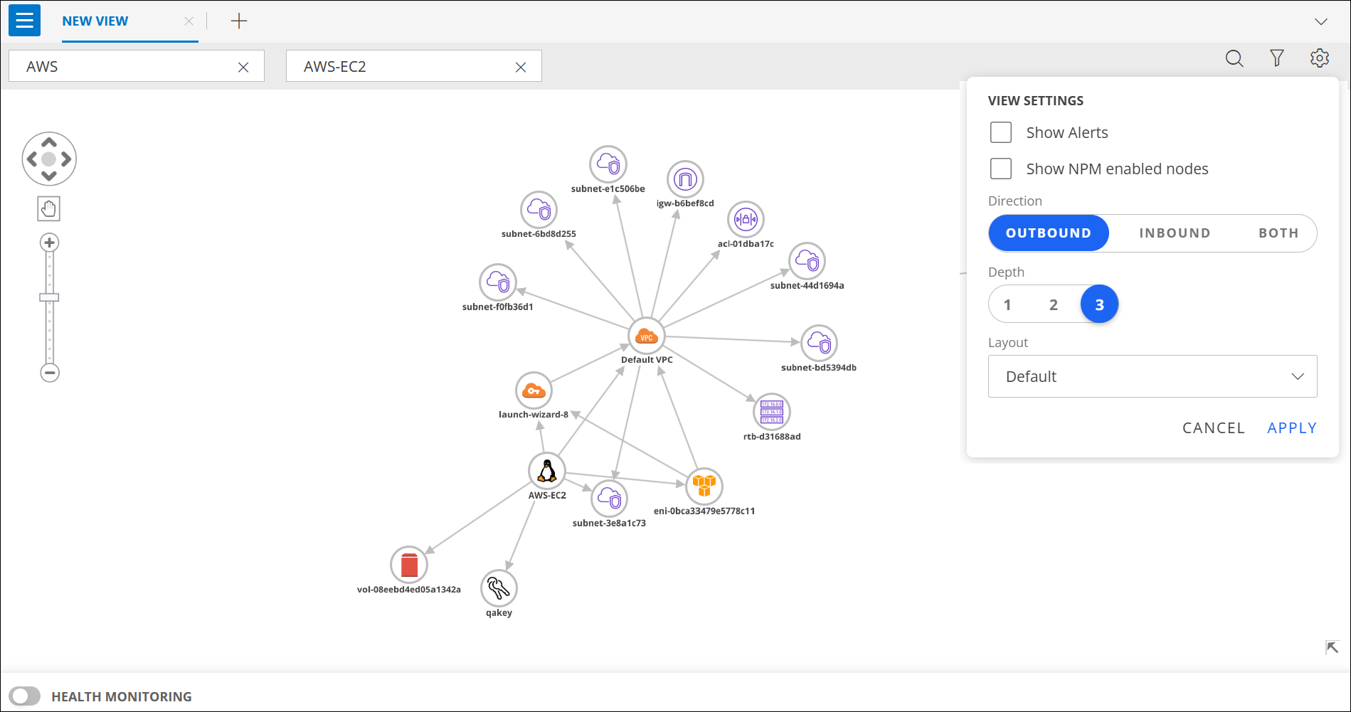The width and height of the screenshot is (1351, 712).
Task: Activate the hand pan tool
Action: [x=49, y=209]
